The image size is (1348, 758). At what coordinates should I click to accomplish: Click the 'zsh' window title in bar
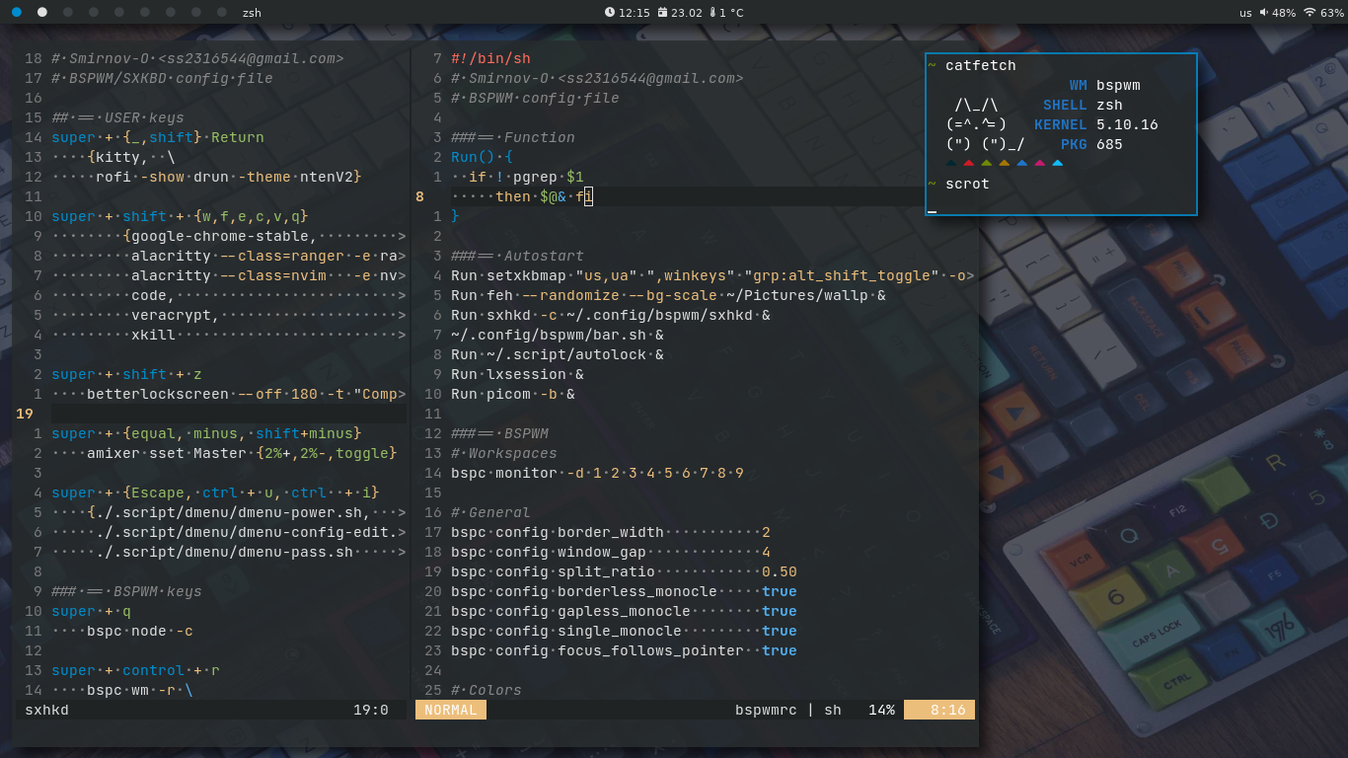pos(252,13)
